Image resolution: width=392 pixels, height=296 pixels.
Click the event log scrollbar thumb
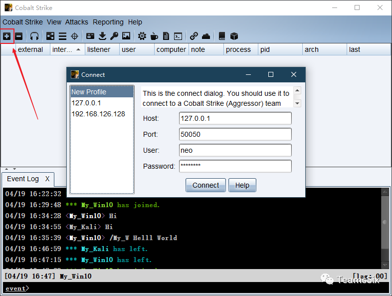385,222
